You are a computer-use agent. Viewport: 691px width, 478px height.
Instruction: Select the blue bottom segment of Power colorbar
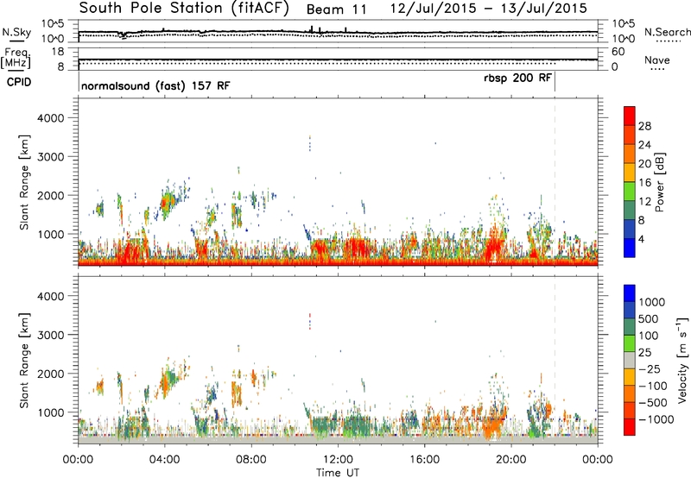pyautogui.click(x=630, y=248)
